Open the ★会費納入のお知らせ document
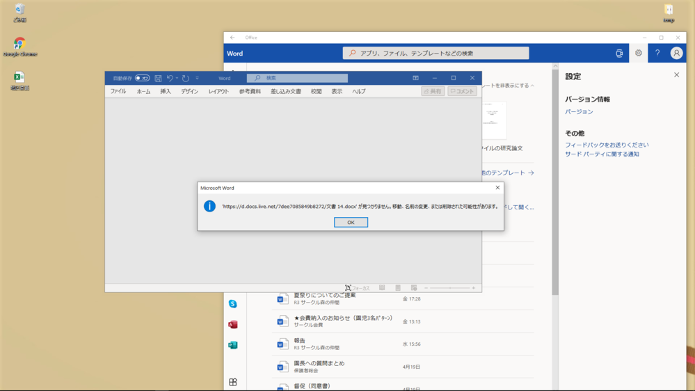The height and width of the screenshot is (391, 695). pyautogui.click(x=403, y=321)
